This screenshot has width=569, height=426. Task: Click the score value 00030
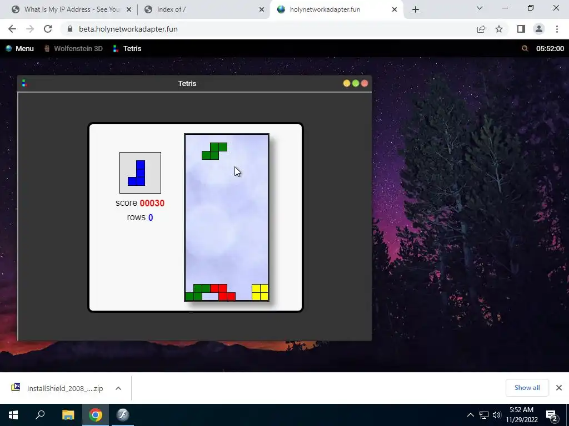152,203
